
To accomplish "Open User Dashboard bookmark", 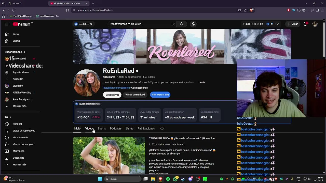I will pos(47,16).
